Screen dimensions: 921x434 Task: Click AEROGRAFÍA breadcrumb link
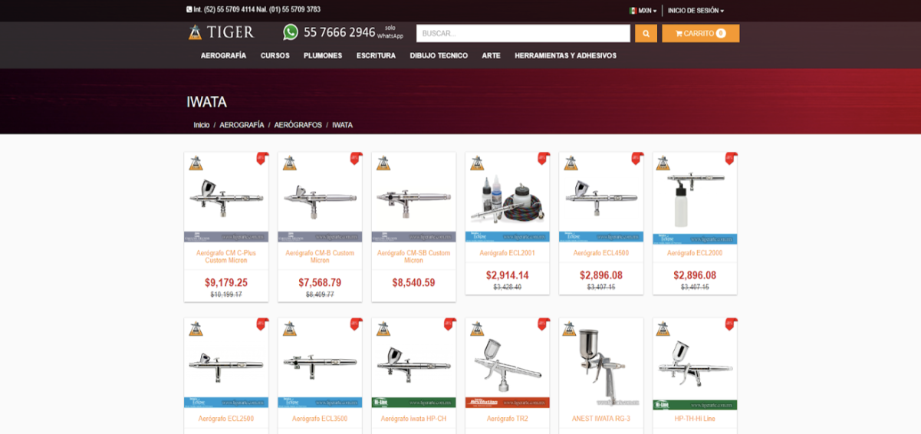coord(242,124)
